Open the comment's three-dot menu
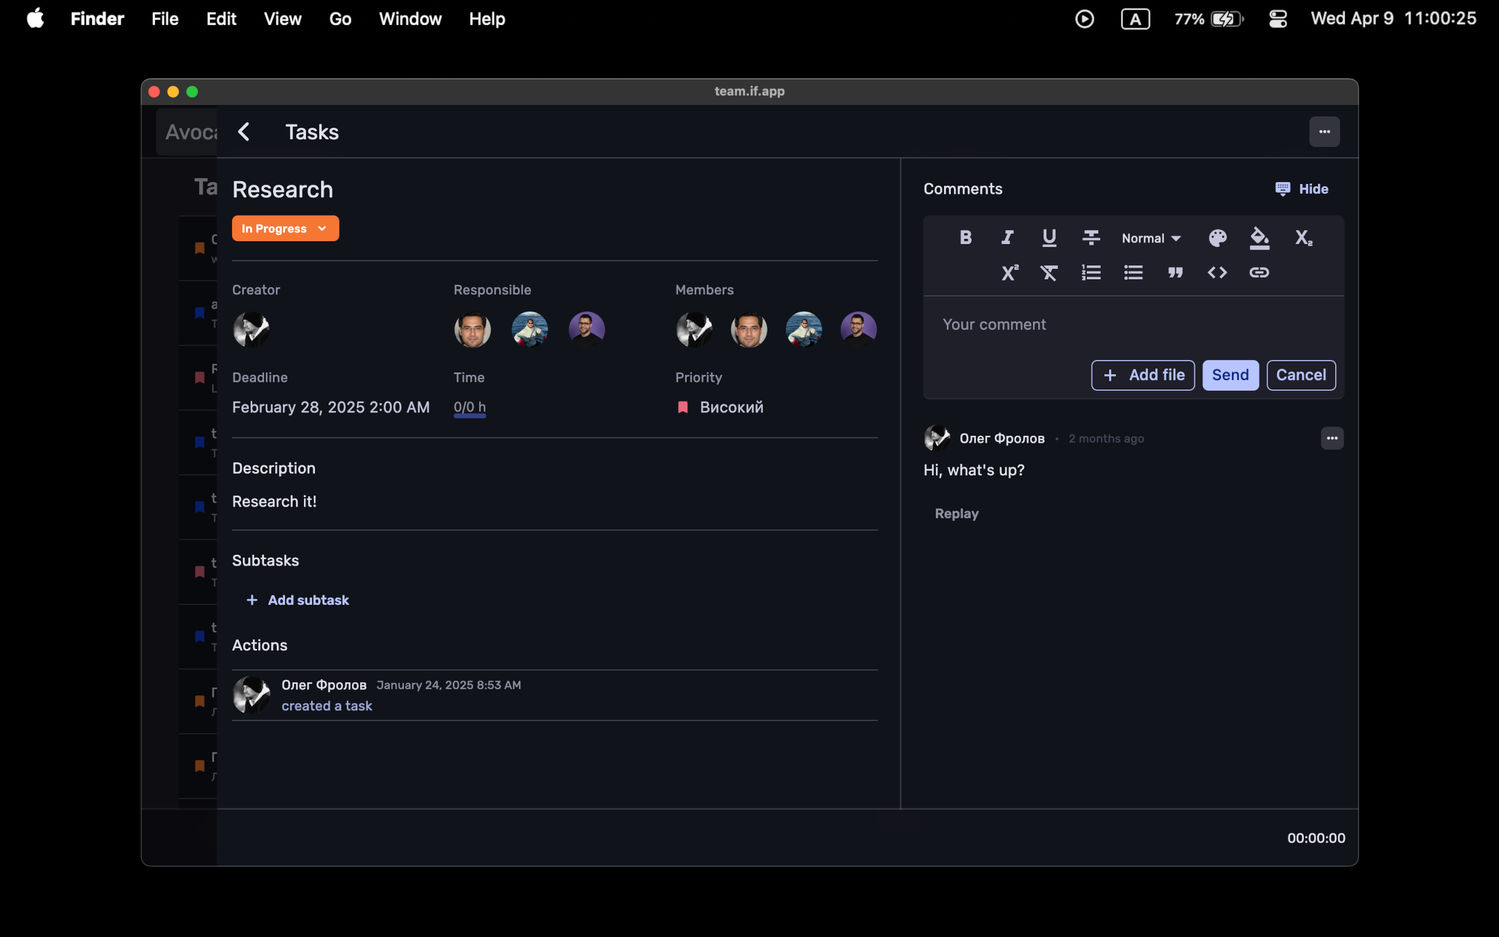Screen dimensions: 1499x937 (x=1332, y=438)
